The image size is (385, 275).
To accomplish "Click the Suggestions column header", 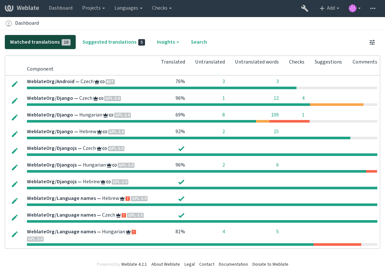I will pyautogui.click(x=328, y=62).
